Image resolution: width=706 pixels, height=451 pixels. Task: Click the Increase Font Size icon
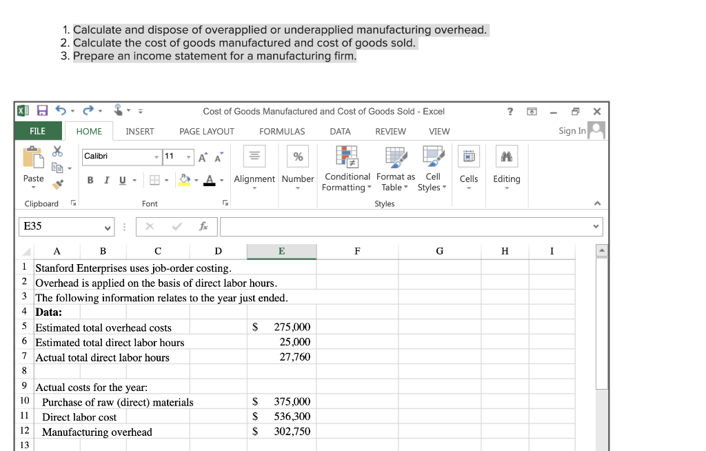pos(203,157)
